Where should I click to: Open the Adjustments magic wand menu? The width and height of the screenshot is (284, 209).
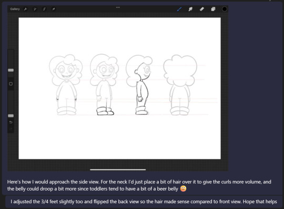(x=35, y=9)
